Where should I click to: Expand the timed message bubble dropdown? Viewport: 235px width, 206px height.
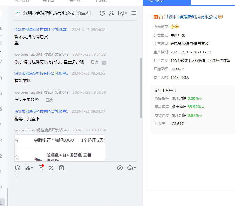point(135,168)
